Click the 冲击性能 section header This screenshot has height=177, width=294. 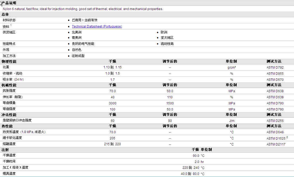[x=9, y=115]
